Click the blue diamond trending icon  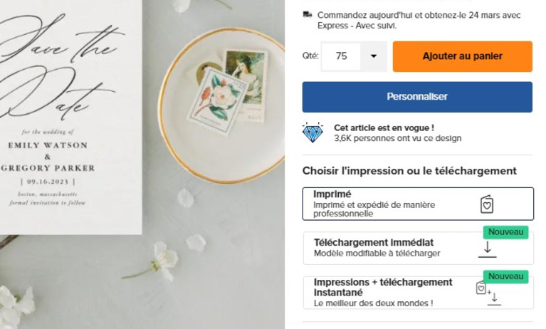[313, 133]
